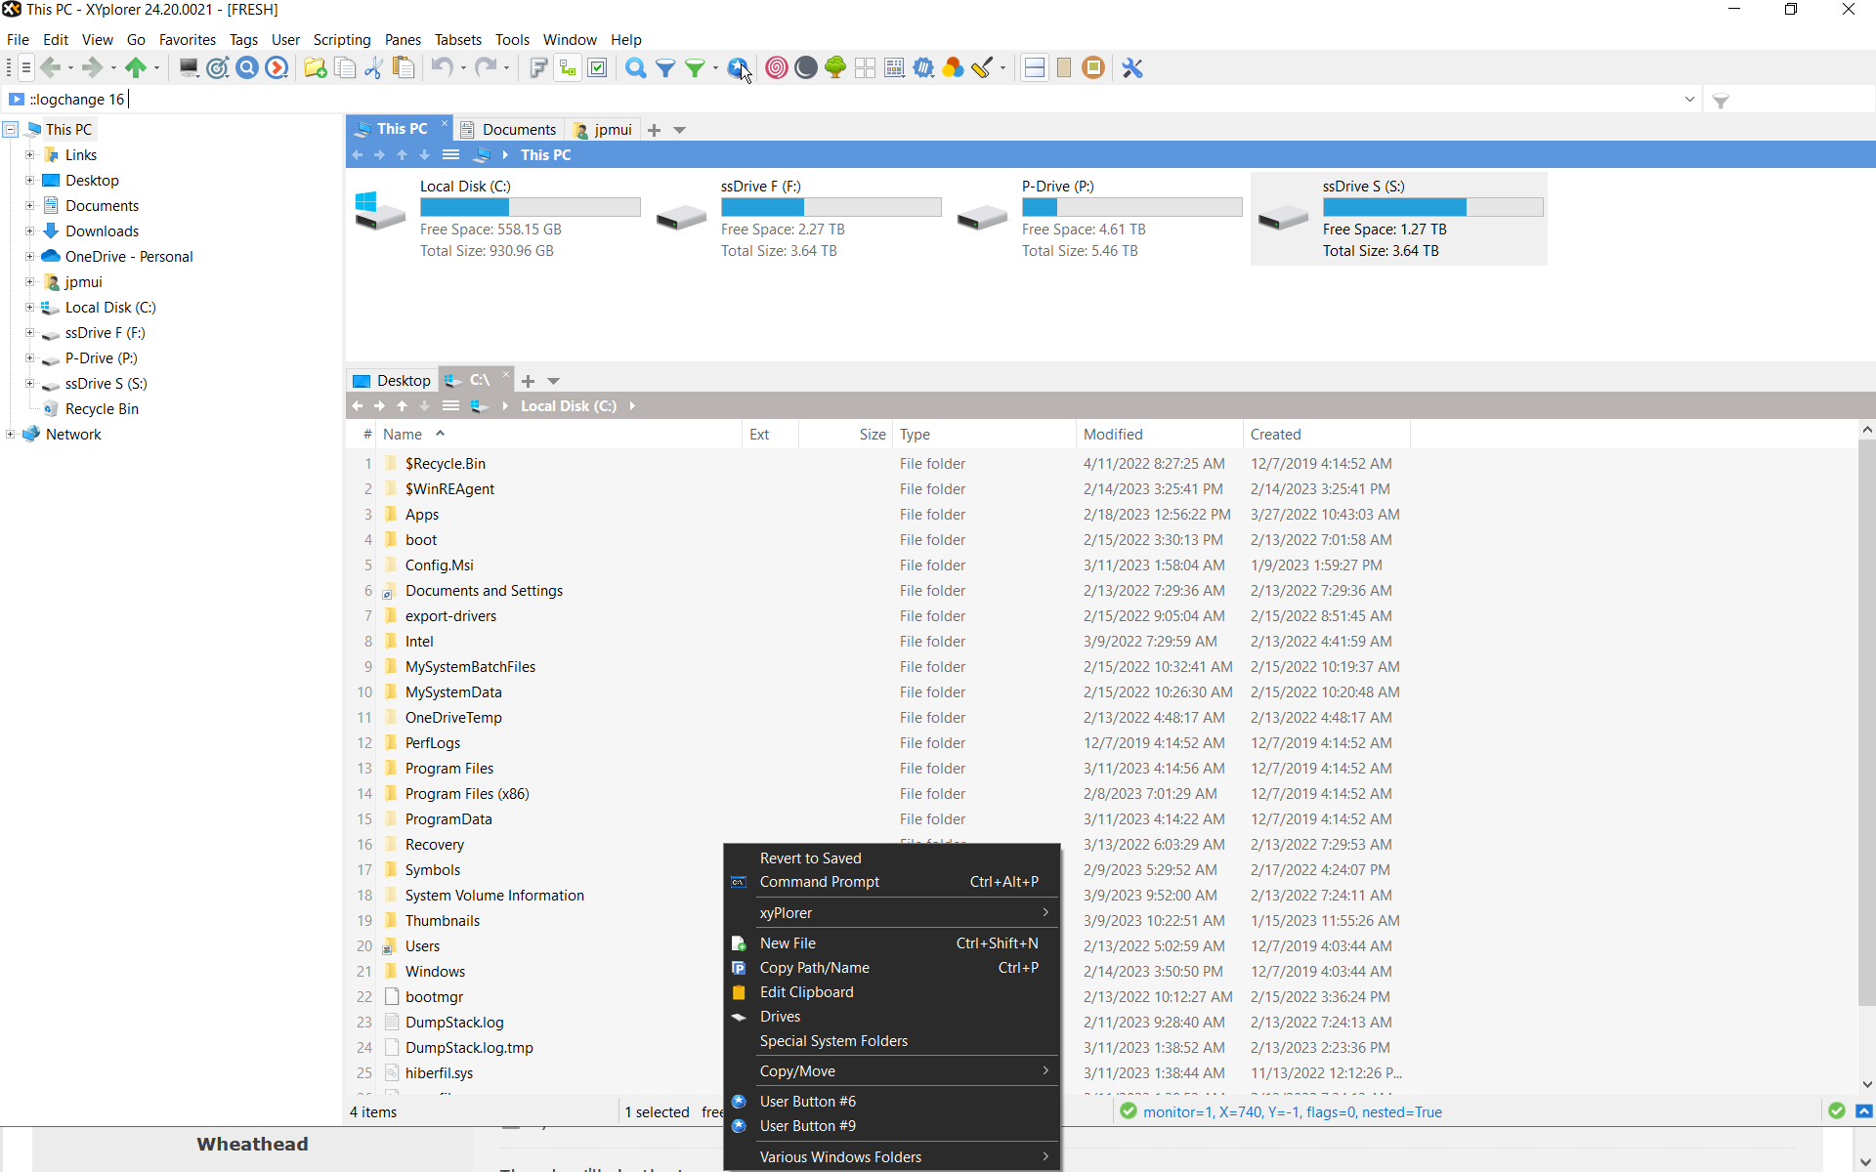1876x1172 pixels.
Task: Select Recycle Bin in the folder tree
Action: tap(102, 409)
